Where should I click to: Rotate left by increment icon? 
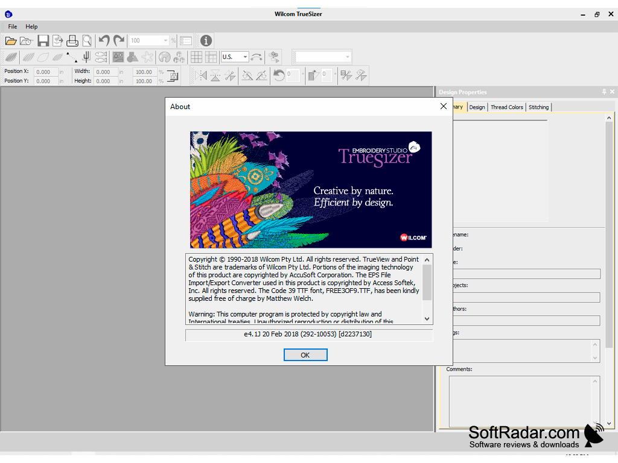pos(247,75)
